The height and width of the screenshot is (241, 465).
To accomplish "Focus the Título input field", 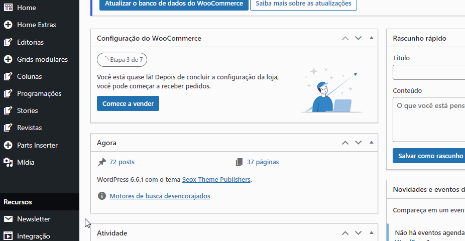I will click(429, 72).
